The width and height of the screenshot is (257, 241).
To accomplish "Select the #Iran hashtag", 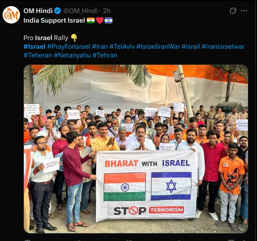I will 100,47.
